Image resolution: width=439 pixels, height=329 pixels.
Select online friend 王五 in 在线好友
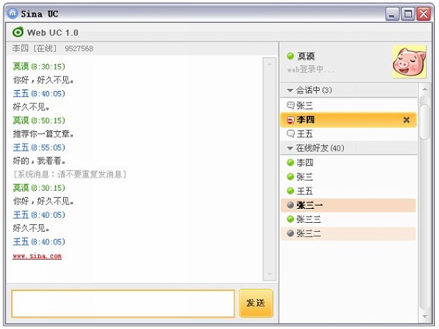[349, 191]
